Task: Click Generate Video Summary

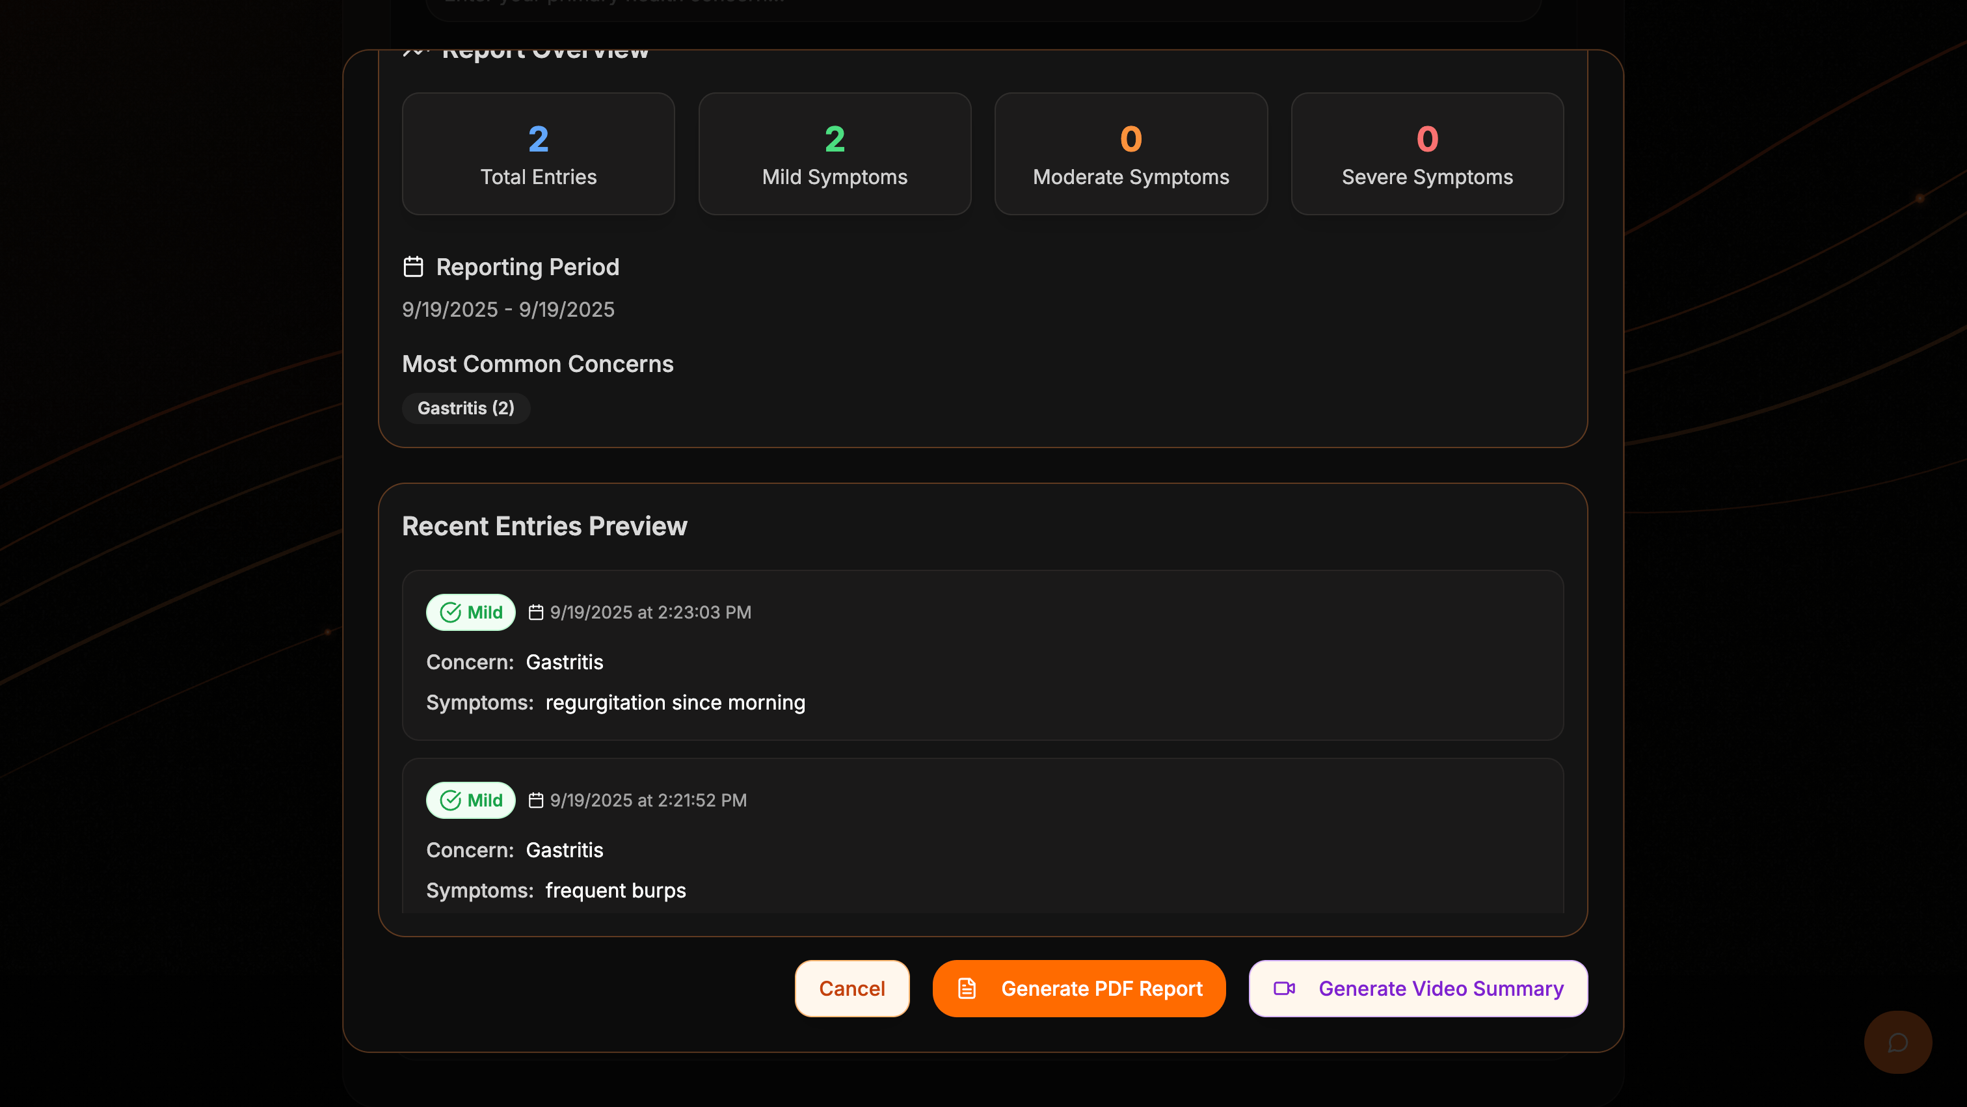Action: click(x=1417, y=988)
